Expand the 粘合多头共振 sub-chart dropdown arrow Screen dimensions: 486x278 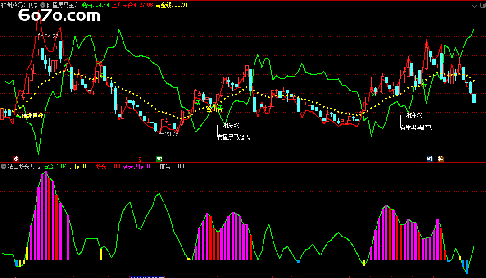[4, 166]
